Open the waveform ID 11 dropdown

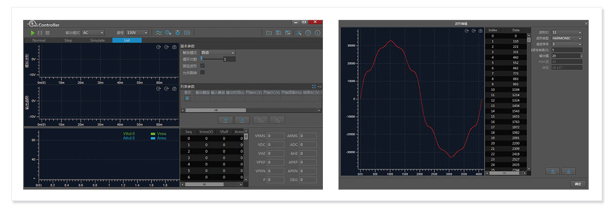567,32
